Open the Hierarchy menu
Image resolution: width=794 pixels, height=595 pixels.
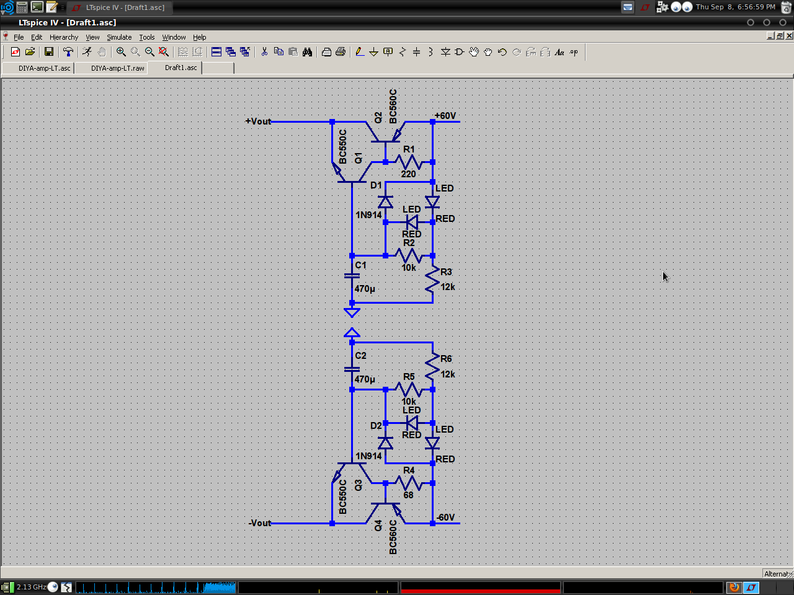click(64, 37)
